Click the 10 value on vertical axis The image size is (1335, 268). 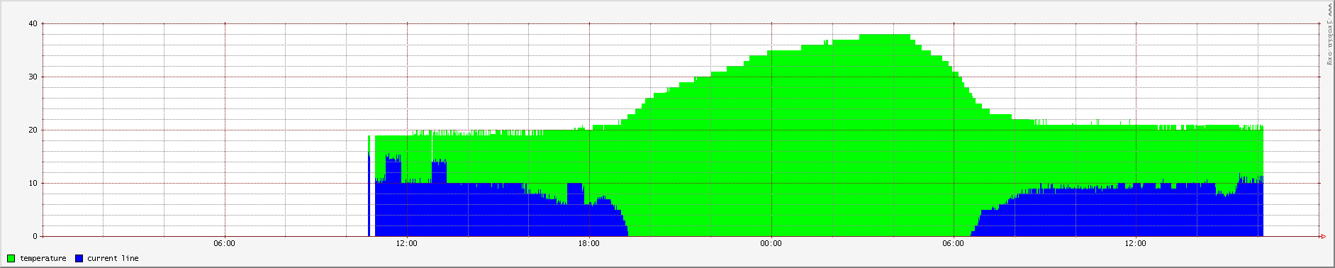click(x=33, y=183)
